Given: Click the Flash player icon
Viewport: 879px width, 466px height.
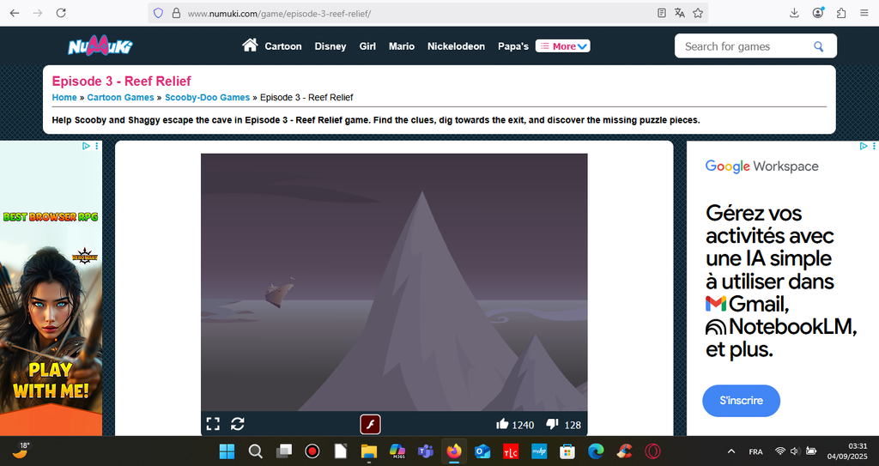Looking at the screenshot, I should click(x=370, y=425).
